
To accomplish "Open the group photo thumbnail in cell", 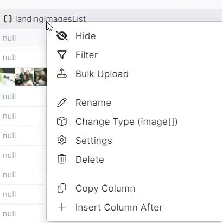I will coord(24,77).
